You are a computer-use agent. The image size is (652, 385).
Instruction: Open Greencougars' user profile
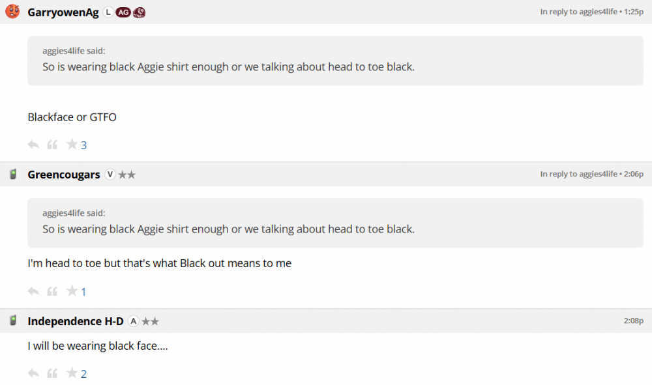pos(64,175)
